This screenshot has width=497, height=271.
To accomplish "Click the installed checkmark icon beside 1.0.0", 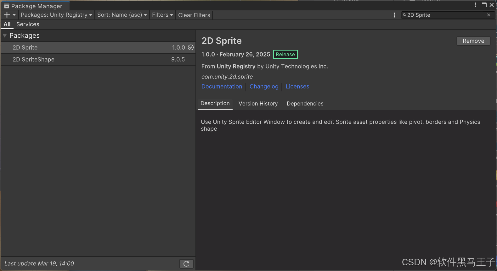I will point(191,47).
